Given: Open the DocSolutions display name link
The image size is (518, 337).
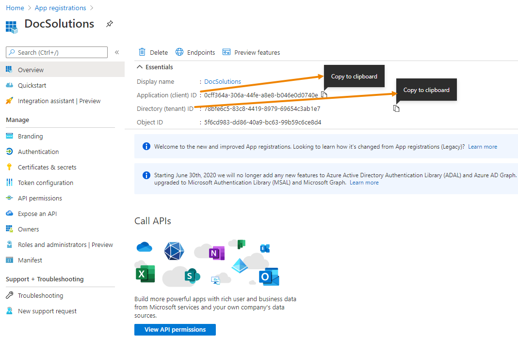Looking at the screenshot, I should coord(223,81).
